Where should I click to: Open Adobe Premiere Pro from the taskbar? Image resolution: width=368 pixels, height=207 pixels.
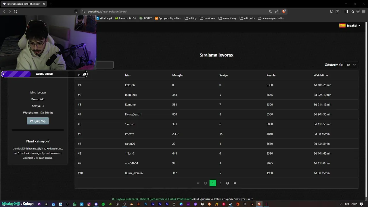(x=167, y=204)
